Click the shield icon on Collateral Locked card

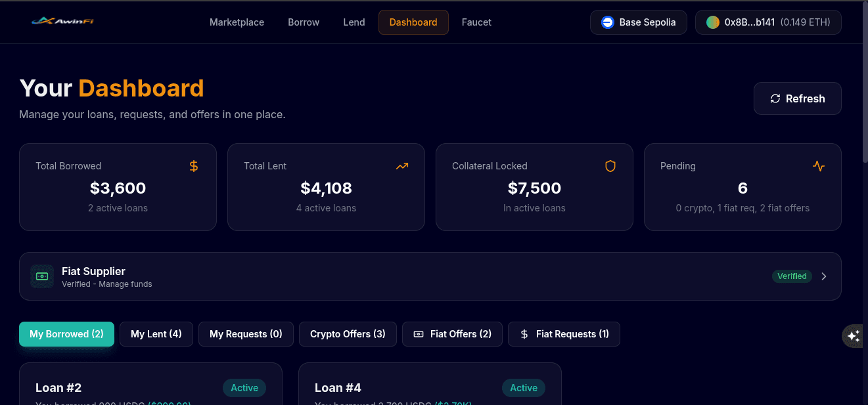pyautogui.click(x=610, y=166)
